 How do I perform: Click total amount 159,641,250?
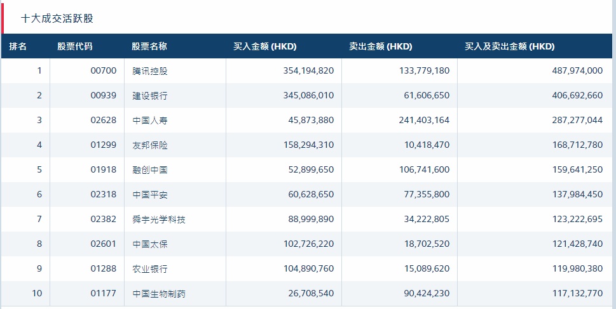[577, 169]
